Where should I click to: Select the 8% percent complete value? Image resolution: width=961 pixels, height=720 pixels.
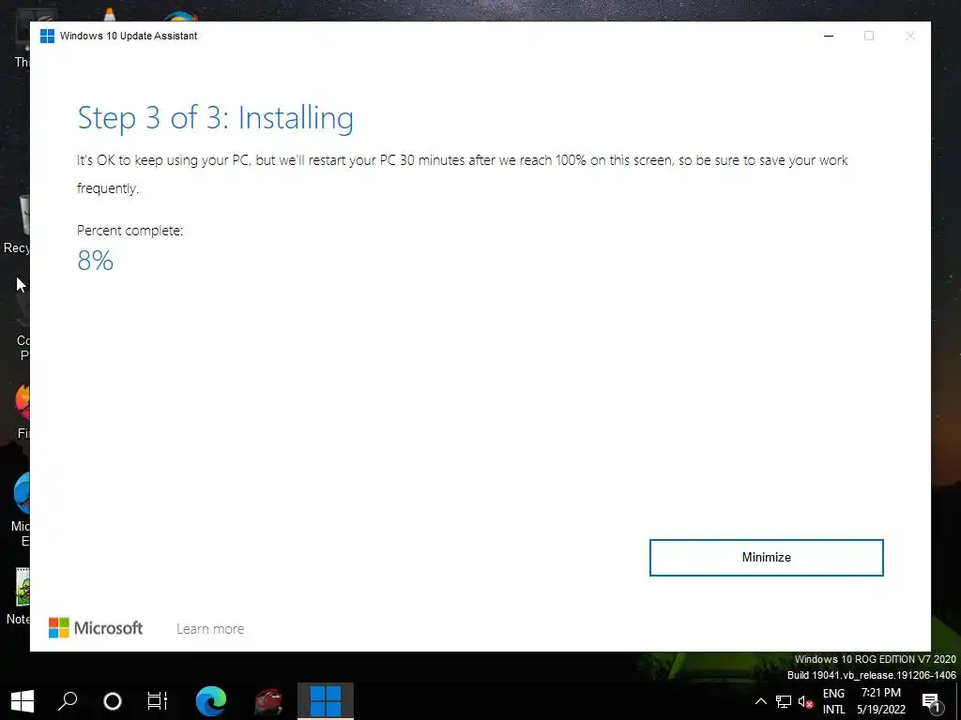95,261
